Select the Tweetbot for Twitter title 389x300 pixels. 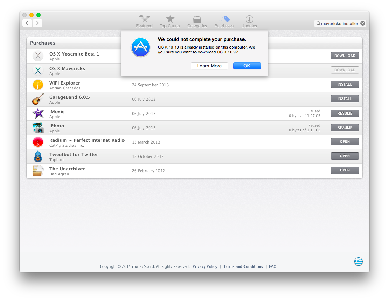coord(73,155)
